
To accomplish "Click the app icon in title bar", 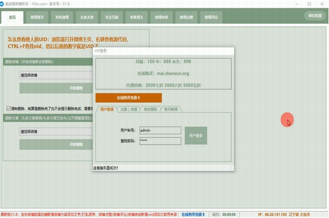I will (2, 4).
